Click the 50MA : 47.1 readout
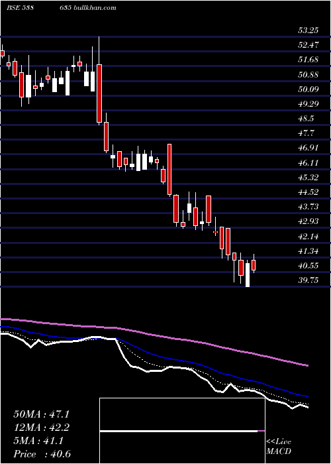The height and width of the screenshot is (464, 331). click(41, 414)
